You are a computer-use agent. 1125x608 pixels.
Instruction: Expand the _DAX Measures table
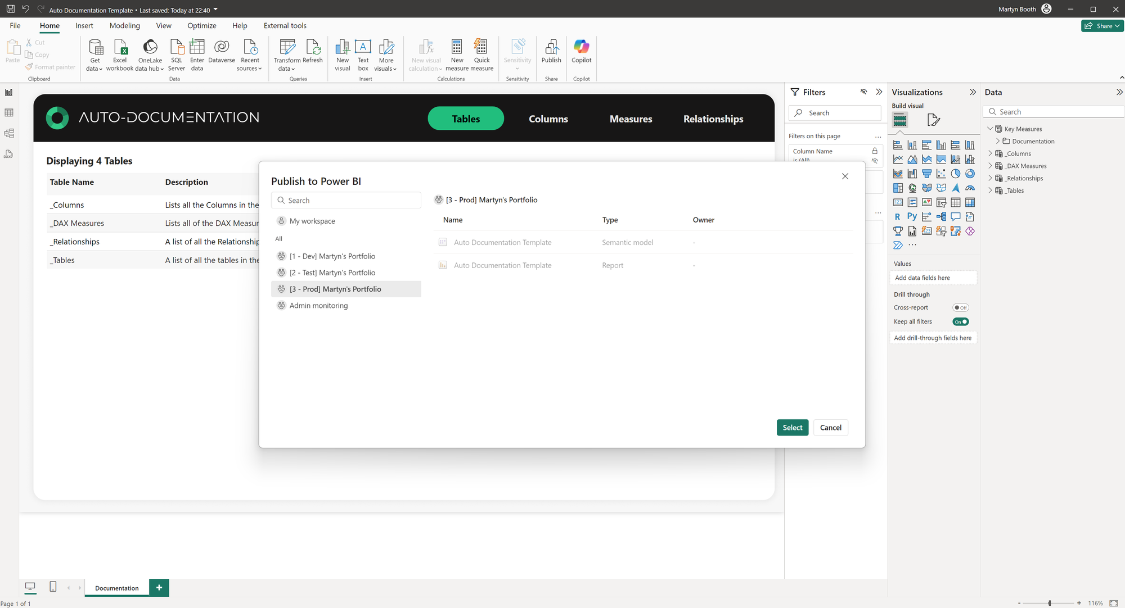pyautogui.click(x=990, y=166)
